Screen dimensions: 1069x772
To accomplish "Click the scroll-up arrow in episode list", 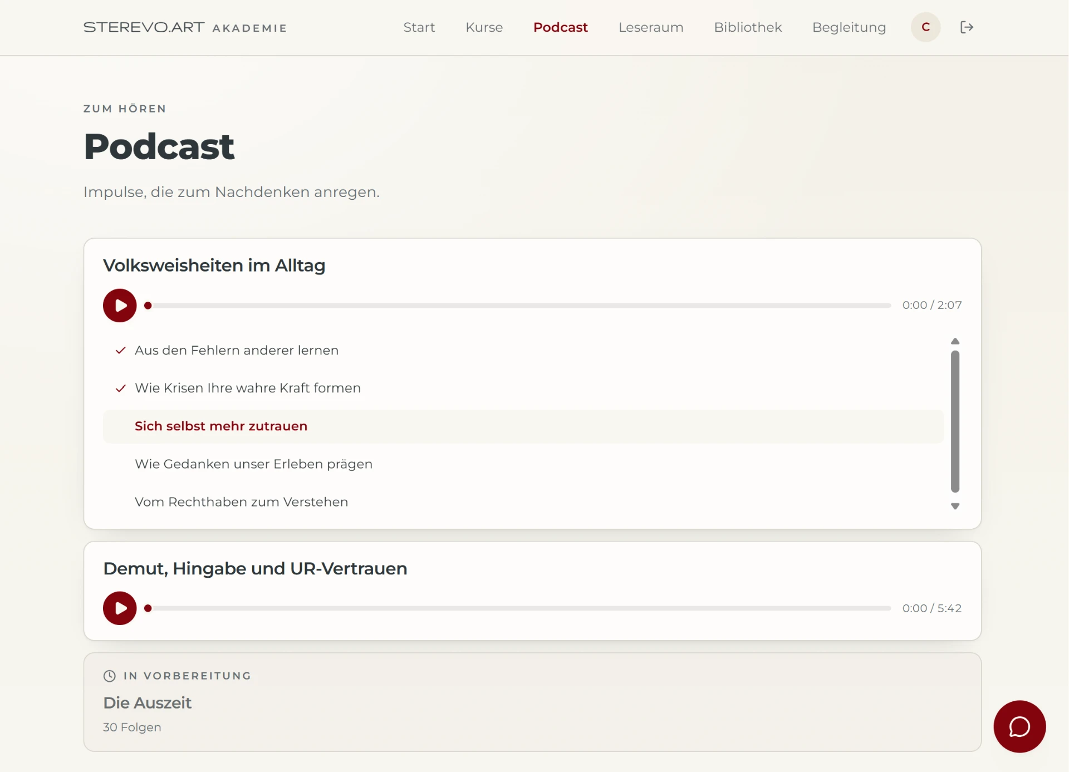I will [955, 341].
